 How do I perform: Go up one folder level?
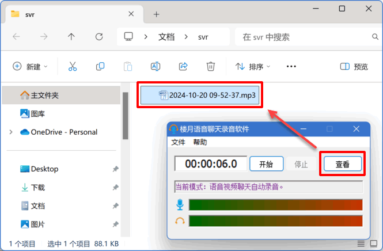(71, 37)
